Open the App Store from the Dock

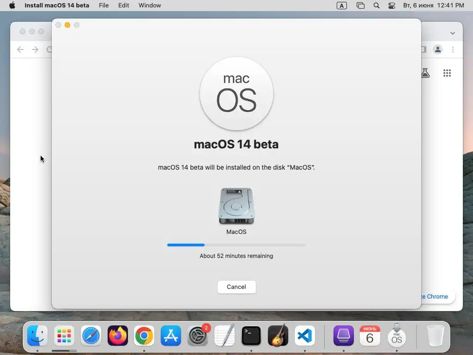tap(171, 336)
